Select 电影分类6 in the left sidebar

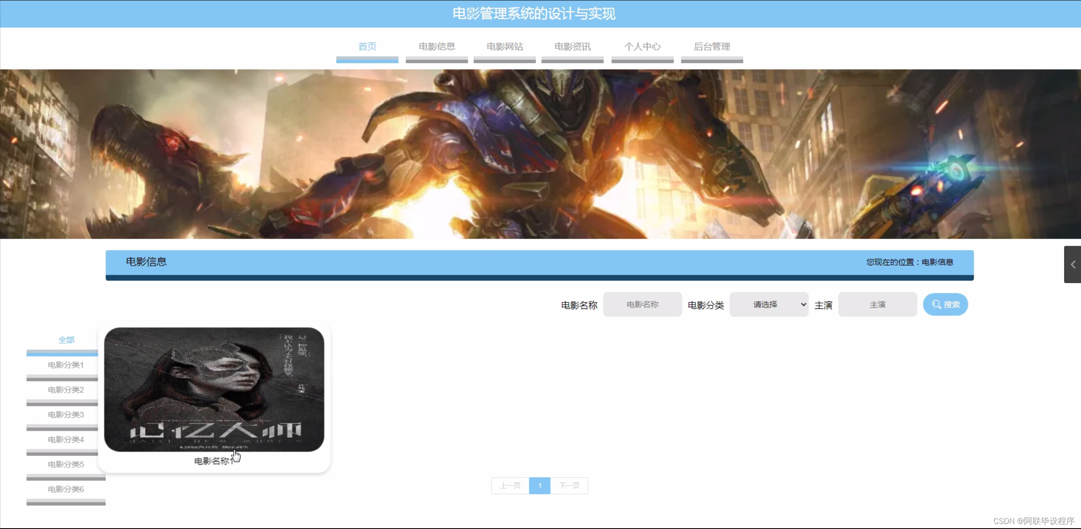66,489
